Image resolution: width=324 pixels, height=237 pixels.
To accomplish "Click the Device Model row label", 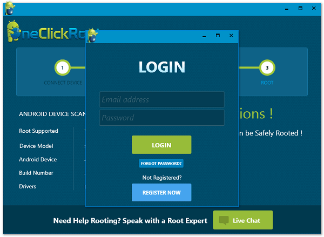I will (x=36, y=146).
